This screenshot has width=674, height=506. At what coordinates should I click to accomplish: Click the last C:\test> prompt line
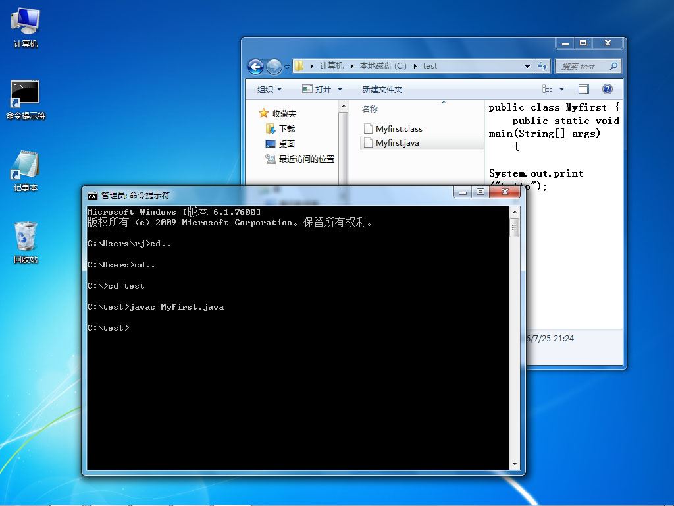click(109, 328)
